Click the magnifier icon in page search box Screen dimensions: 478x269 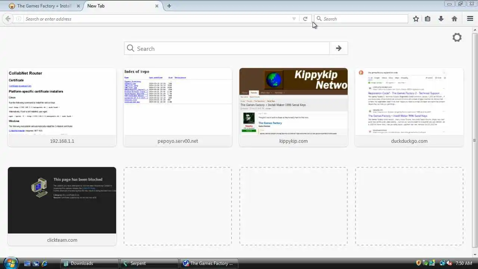tap(130, 48)
